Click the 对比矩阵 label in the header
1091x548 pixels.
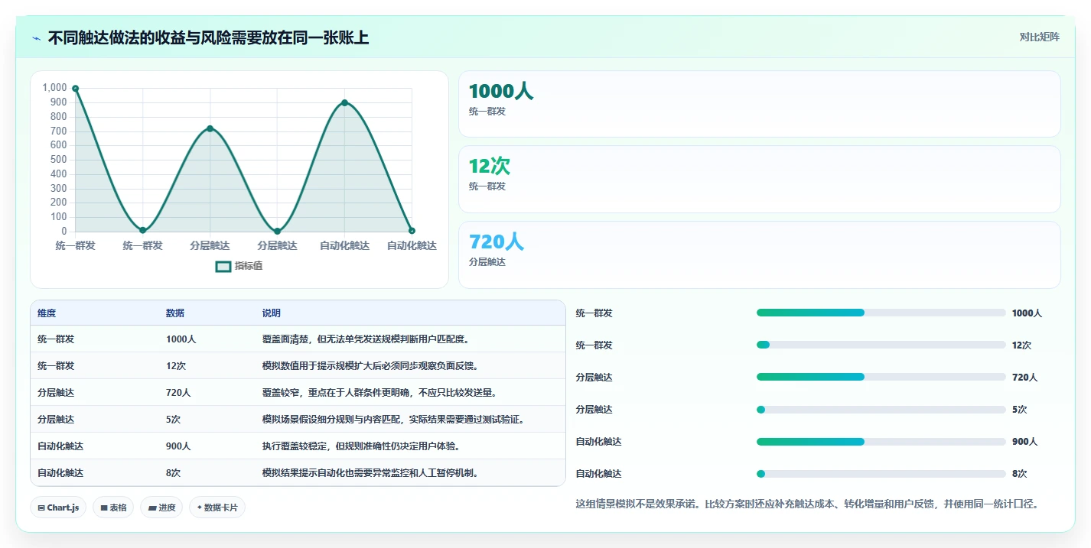click(1040, 37)
